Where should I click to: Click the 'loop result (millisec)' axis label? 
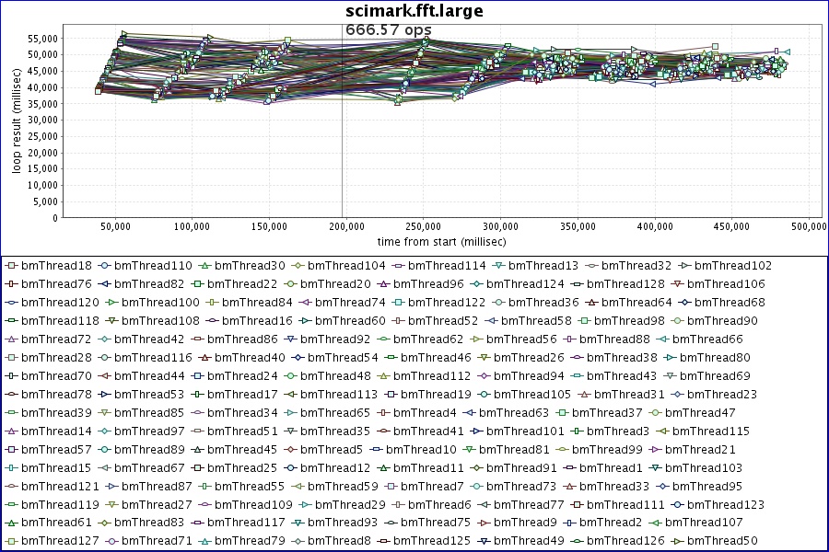pyautogui.click(x=17, y=123)
